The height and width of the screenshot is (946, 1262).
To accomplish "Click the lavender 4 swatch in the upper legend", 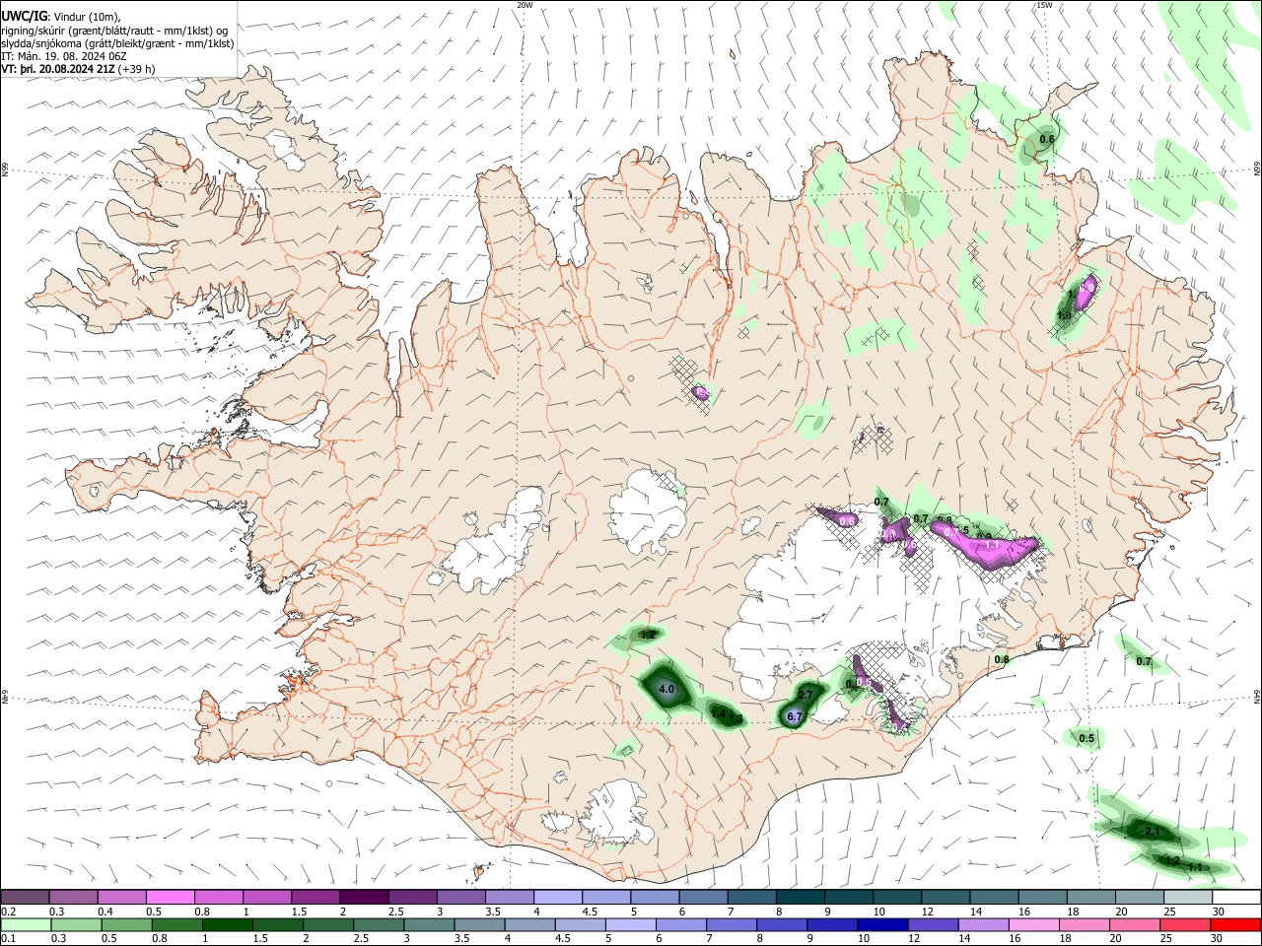I will pos(558,898).
